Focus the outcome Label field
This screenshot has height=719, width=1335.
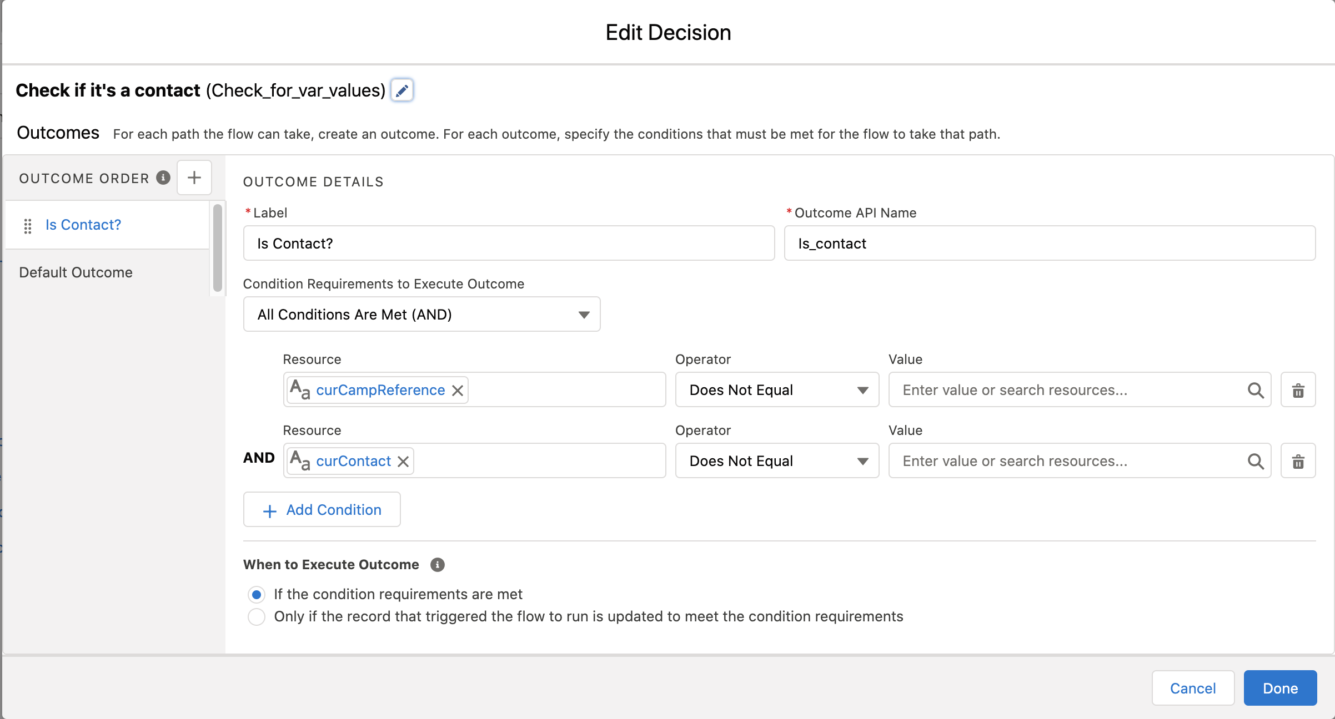tap(509, 244)
